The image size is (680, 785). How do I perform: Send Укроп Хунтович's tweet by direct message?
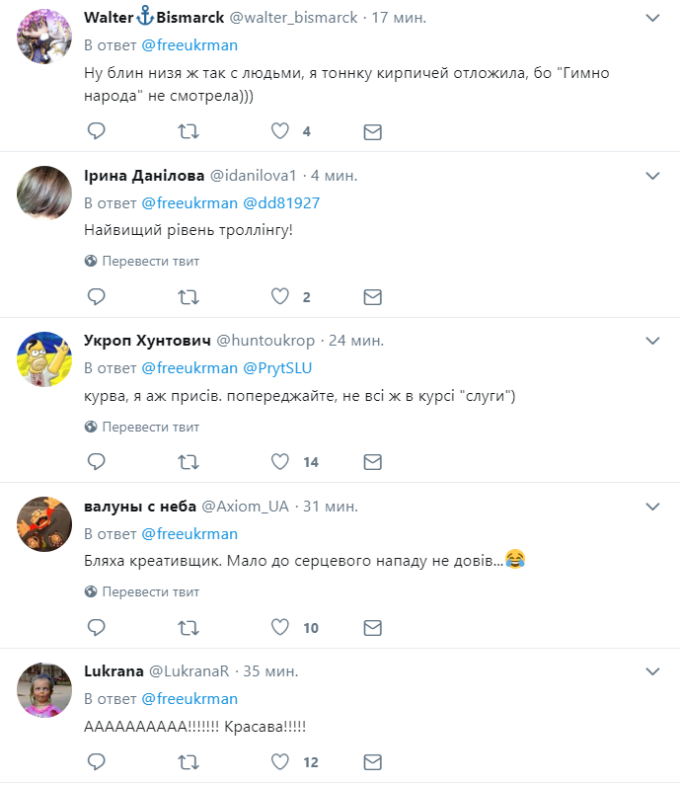point(372,462)
